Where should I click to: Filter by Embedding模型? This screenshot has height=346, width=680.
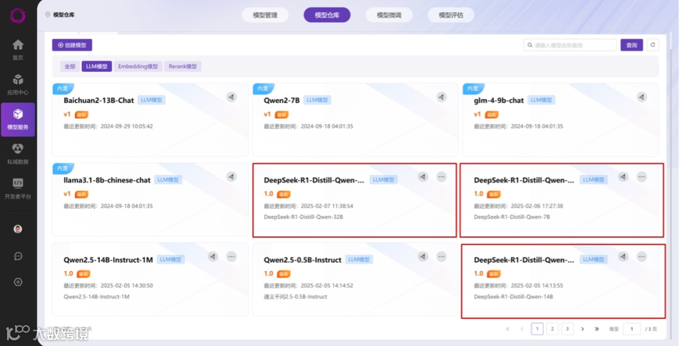[x=138, y=66]
